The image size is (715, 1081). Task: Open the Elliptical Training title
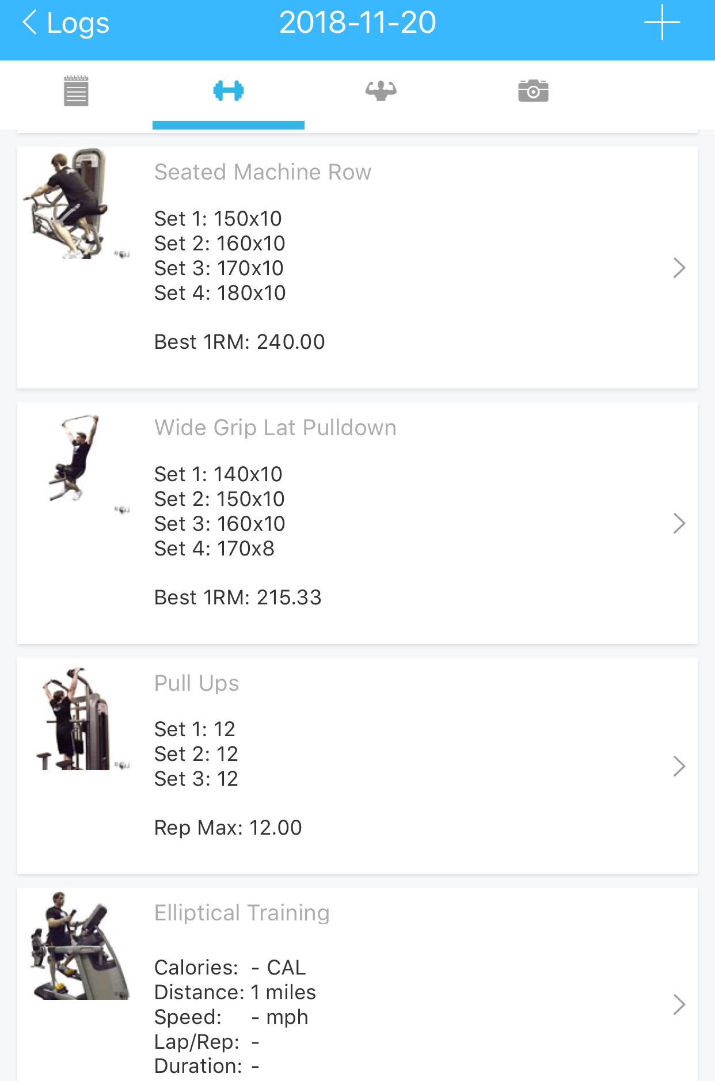click(242, 913)
